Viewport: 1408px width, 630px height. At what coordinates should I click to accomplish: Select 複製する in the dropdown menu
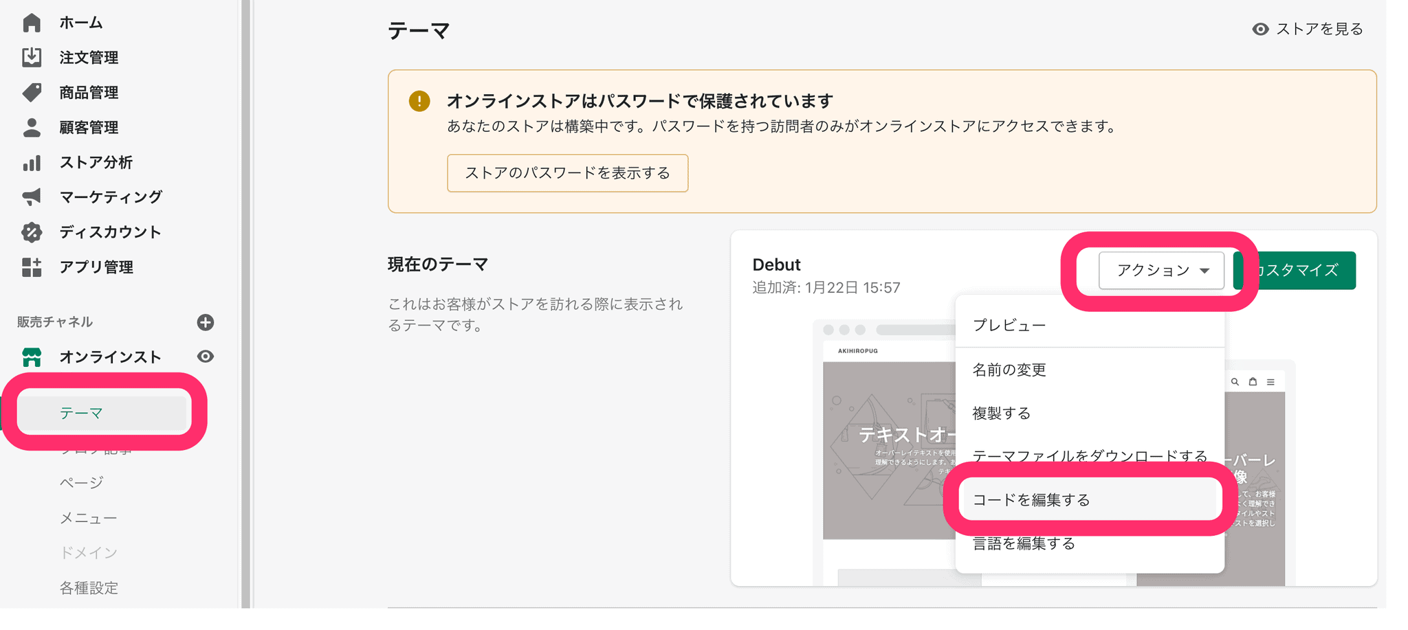[1002, 414]
